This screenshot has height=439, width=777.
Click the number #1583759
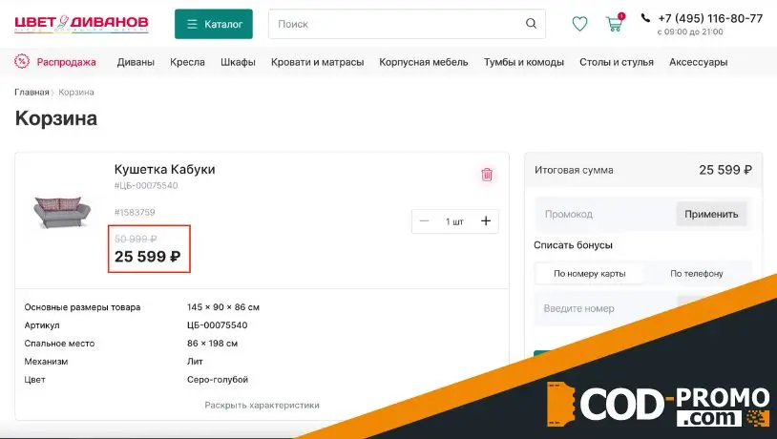pos(135,213)
